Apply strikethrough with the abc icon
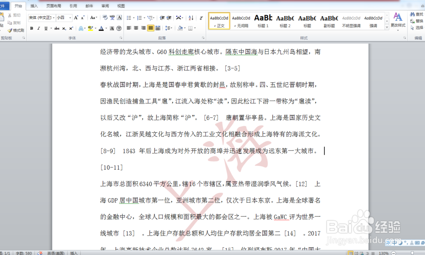This screenshot has width=425, height=255. [57, 28]
